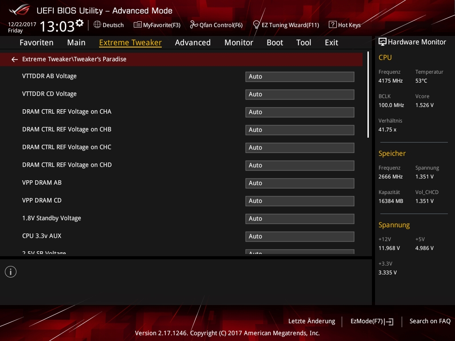Select the Exit tab
Image resolution: width=455 pixels, height=341 pixels.
[331, 43]
